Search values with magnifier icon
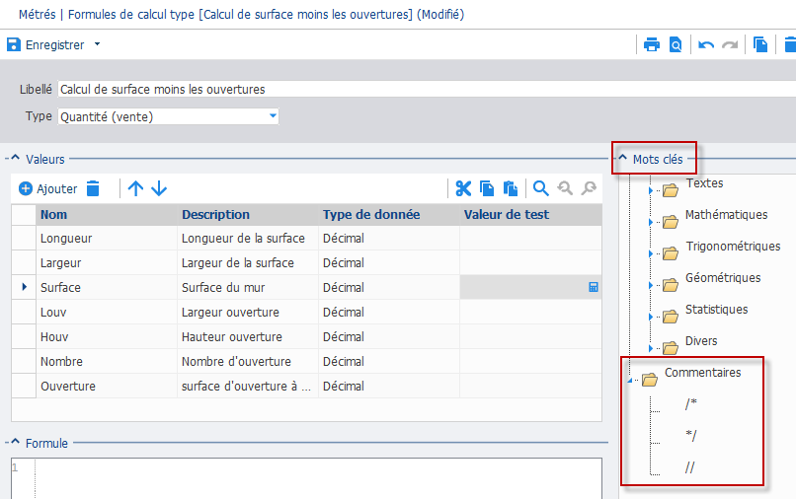Image resolution: width=796 pixels, height=499 pixels. [540, 188]
